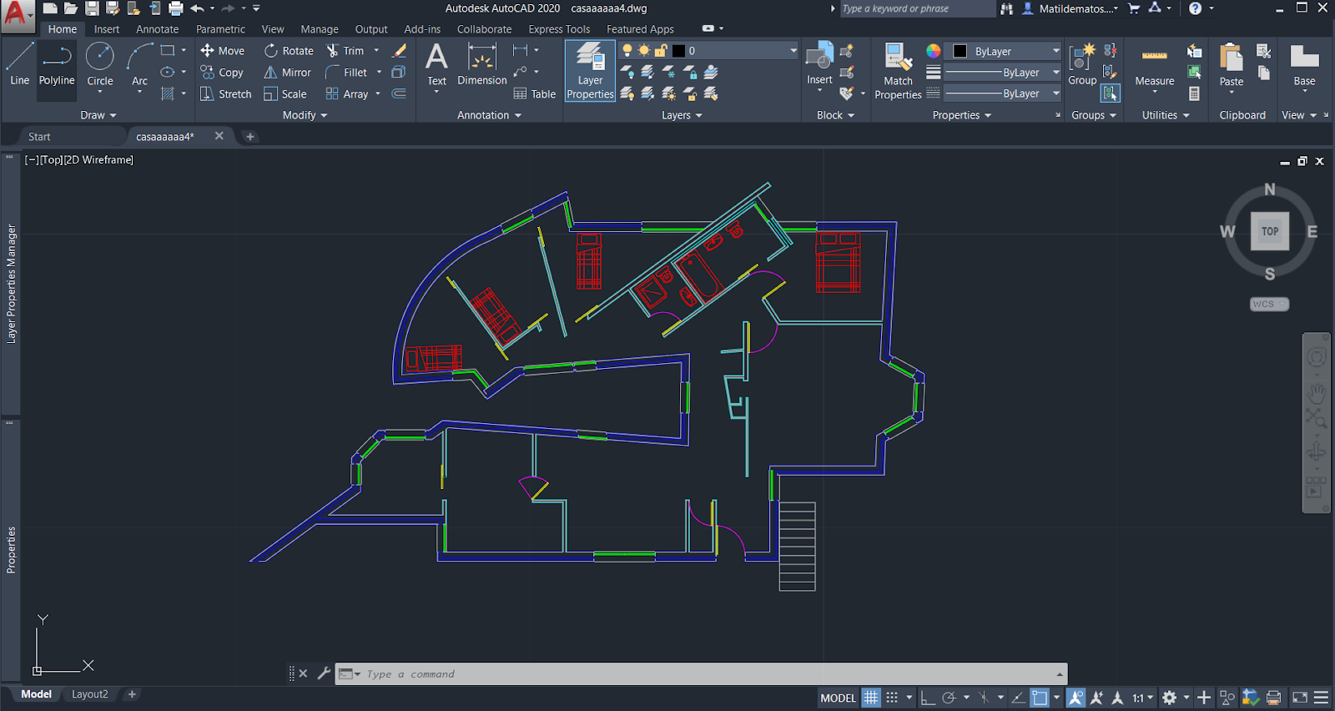The image size is (1335, 711).
Task: Click the object color wheel swatch
Action: [934, 51]
